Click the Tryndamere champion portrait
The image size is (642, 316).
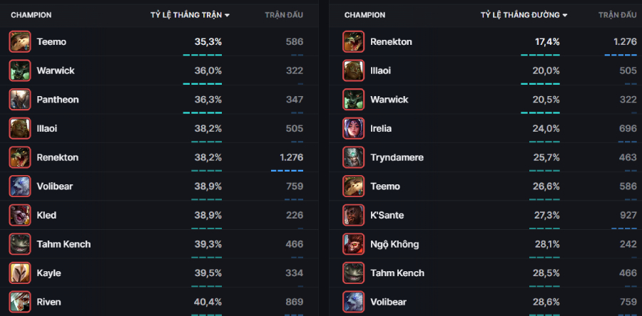[353, 157]
